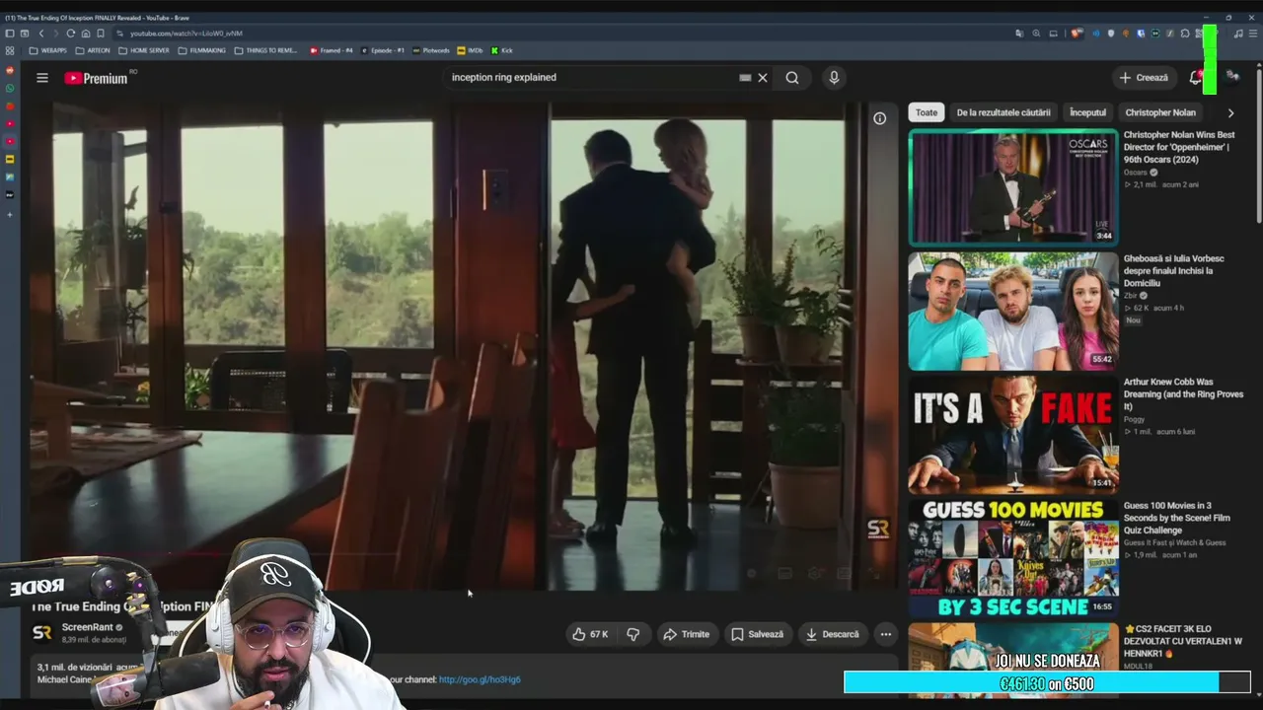This screenshot has height=710, width=1263.
Task: Select De la rezultatele căutării chip
Action: [x=1003, y=112]
